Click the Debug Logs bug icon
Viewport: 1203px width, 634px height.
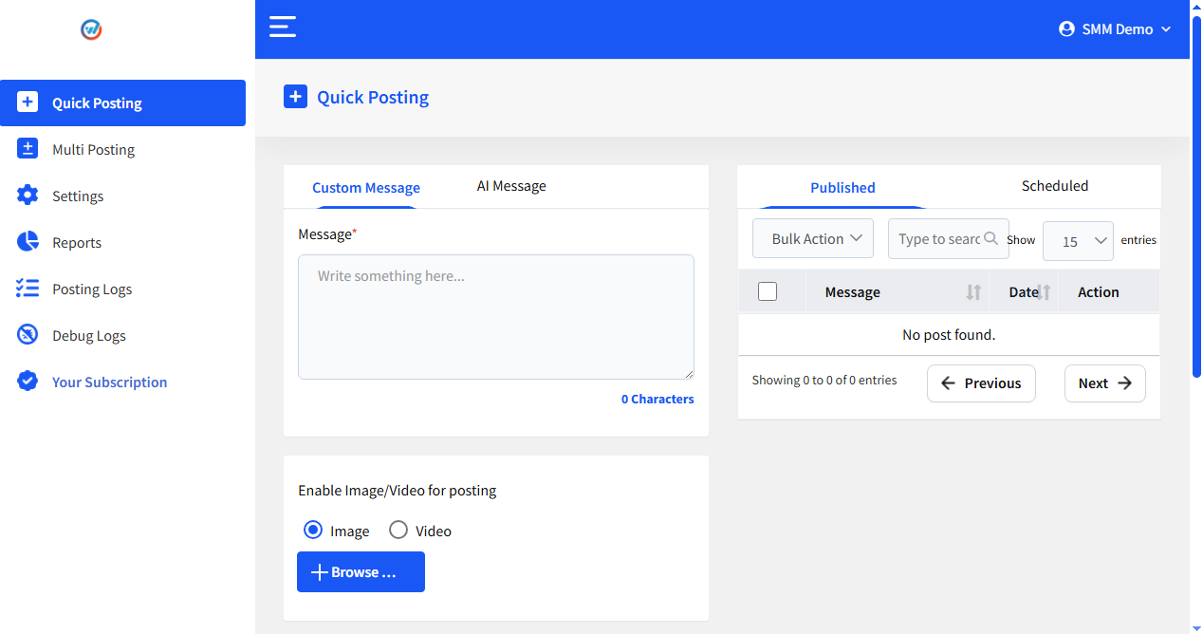click(x=28, y=335)
